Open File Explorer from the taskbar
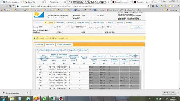The height and width of the screenshot is (101, 180). pos(12,98)
